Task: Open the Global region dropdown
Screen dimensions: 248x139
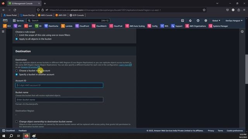Action: pos(216,20)
